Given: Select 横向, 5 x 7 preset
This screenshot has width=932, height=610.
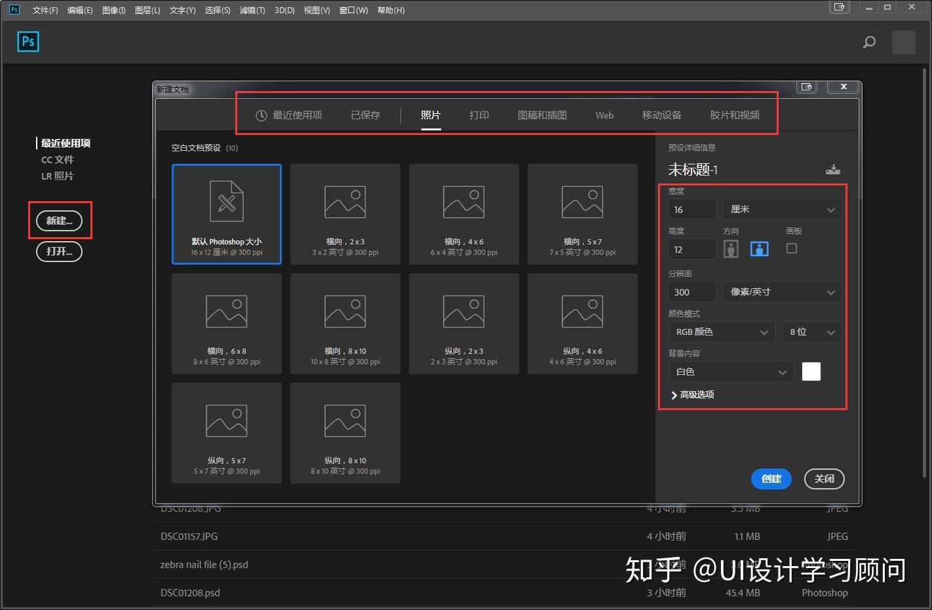Looking at the screenshot, I should tap(583, 214).
